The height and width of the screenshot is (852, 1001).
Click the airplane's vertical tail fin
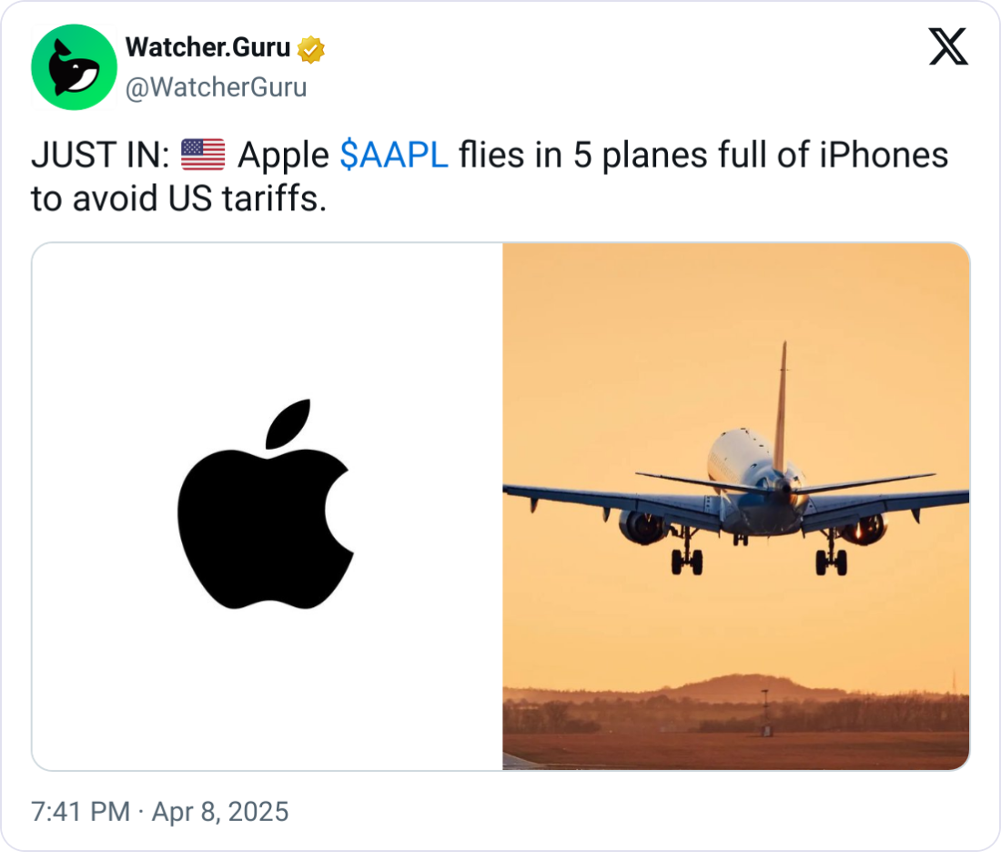tap(780, 401)
